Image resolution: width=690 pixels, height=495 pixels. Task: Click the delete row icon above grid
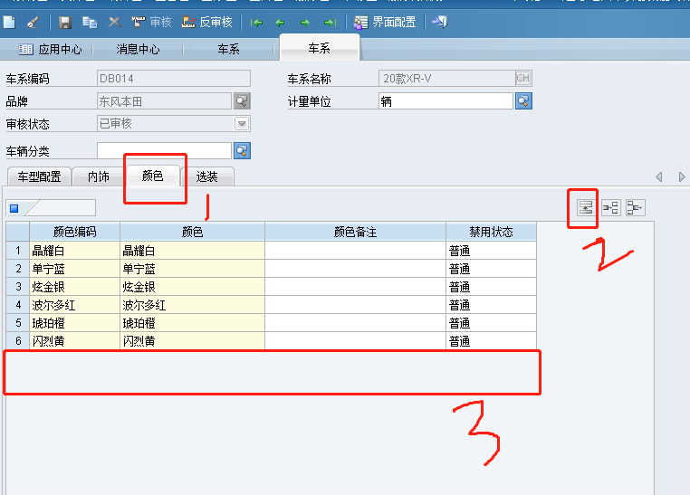pos(635,208)
